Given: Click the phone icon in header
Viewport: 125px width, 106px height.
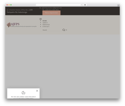Looking at the screenshot, I should coord(43,10).
